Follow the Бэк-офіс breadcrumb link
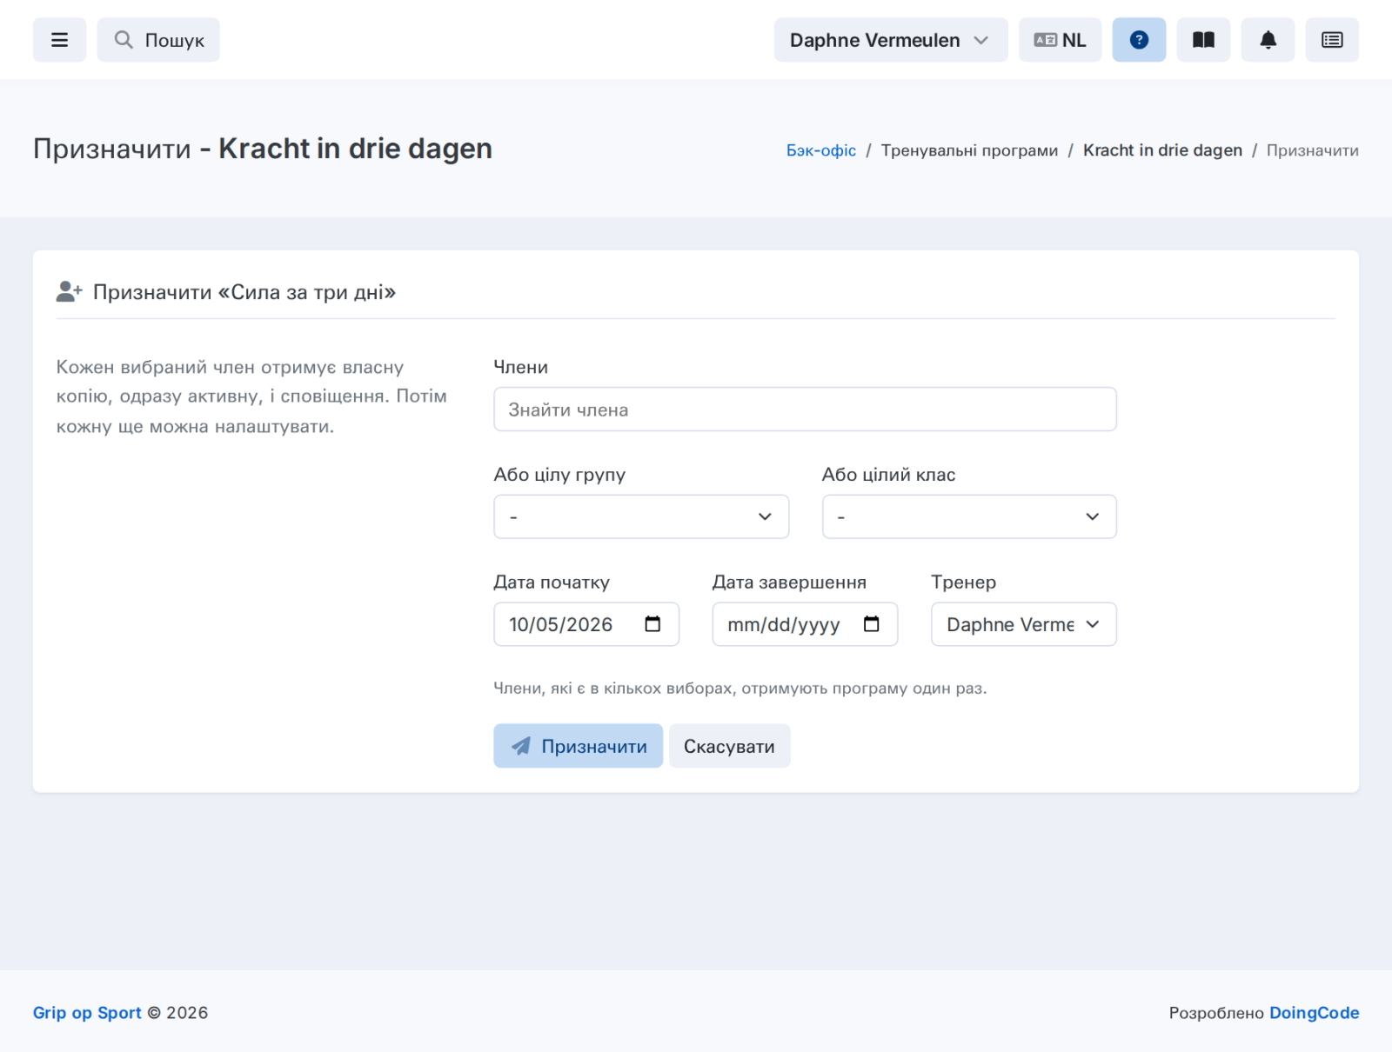 (x=821, y=150)
